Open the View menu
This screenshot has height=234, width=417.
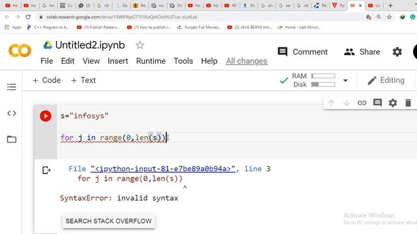pos(91,61)
